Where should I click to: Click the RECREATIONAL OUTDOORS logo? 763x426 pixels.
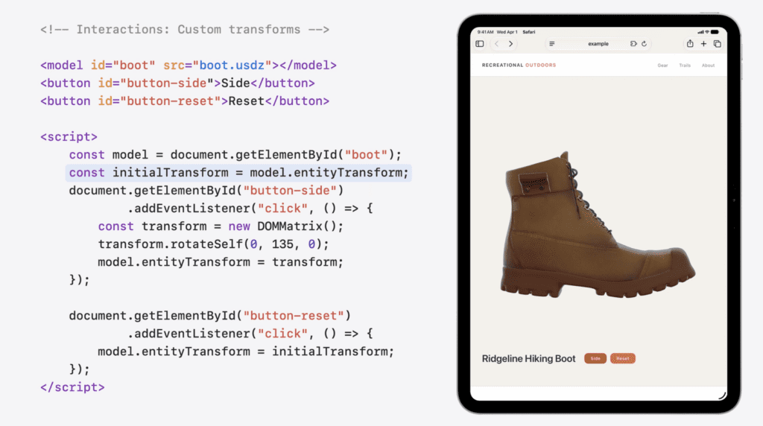(x=519, y=65)
